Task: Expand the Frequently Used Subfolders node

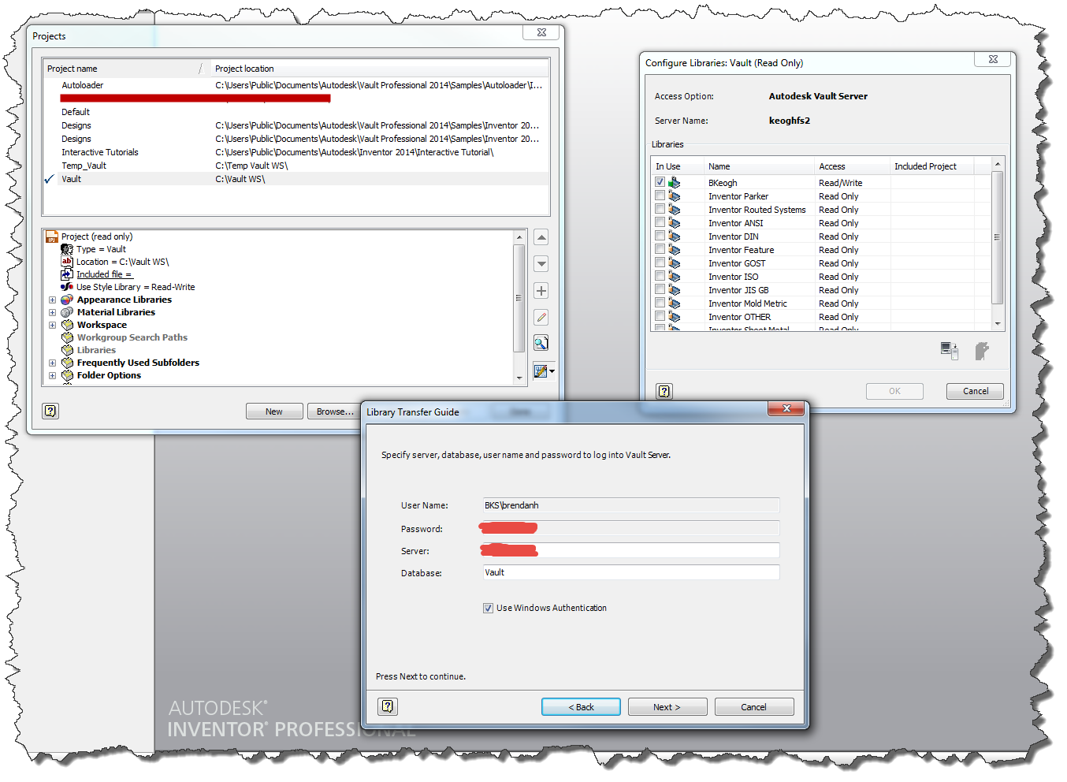Action: [x=52, y=363]
